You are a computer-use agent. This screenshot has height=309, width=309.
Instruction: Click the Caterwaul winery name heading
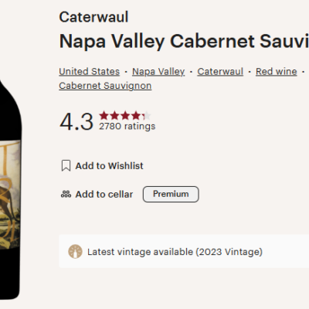point(93,17)
